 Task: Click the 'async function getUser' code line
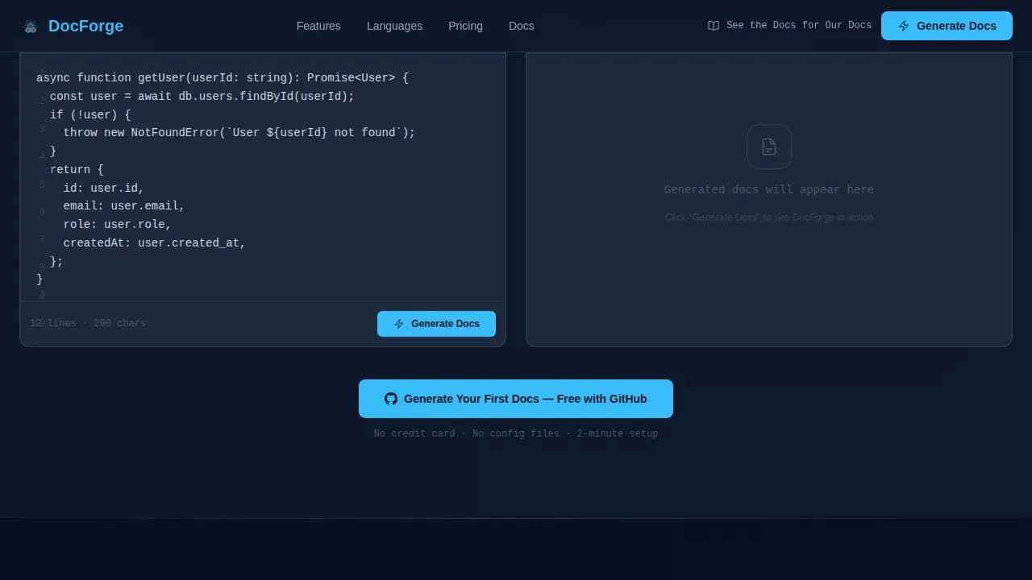(x=223, y=77)
